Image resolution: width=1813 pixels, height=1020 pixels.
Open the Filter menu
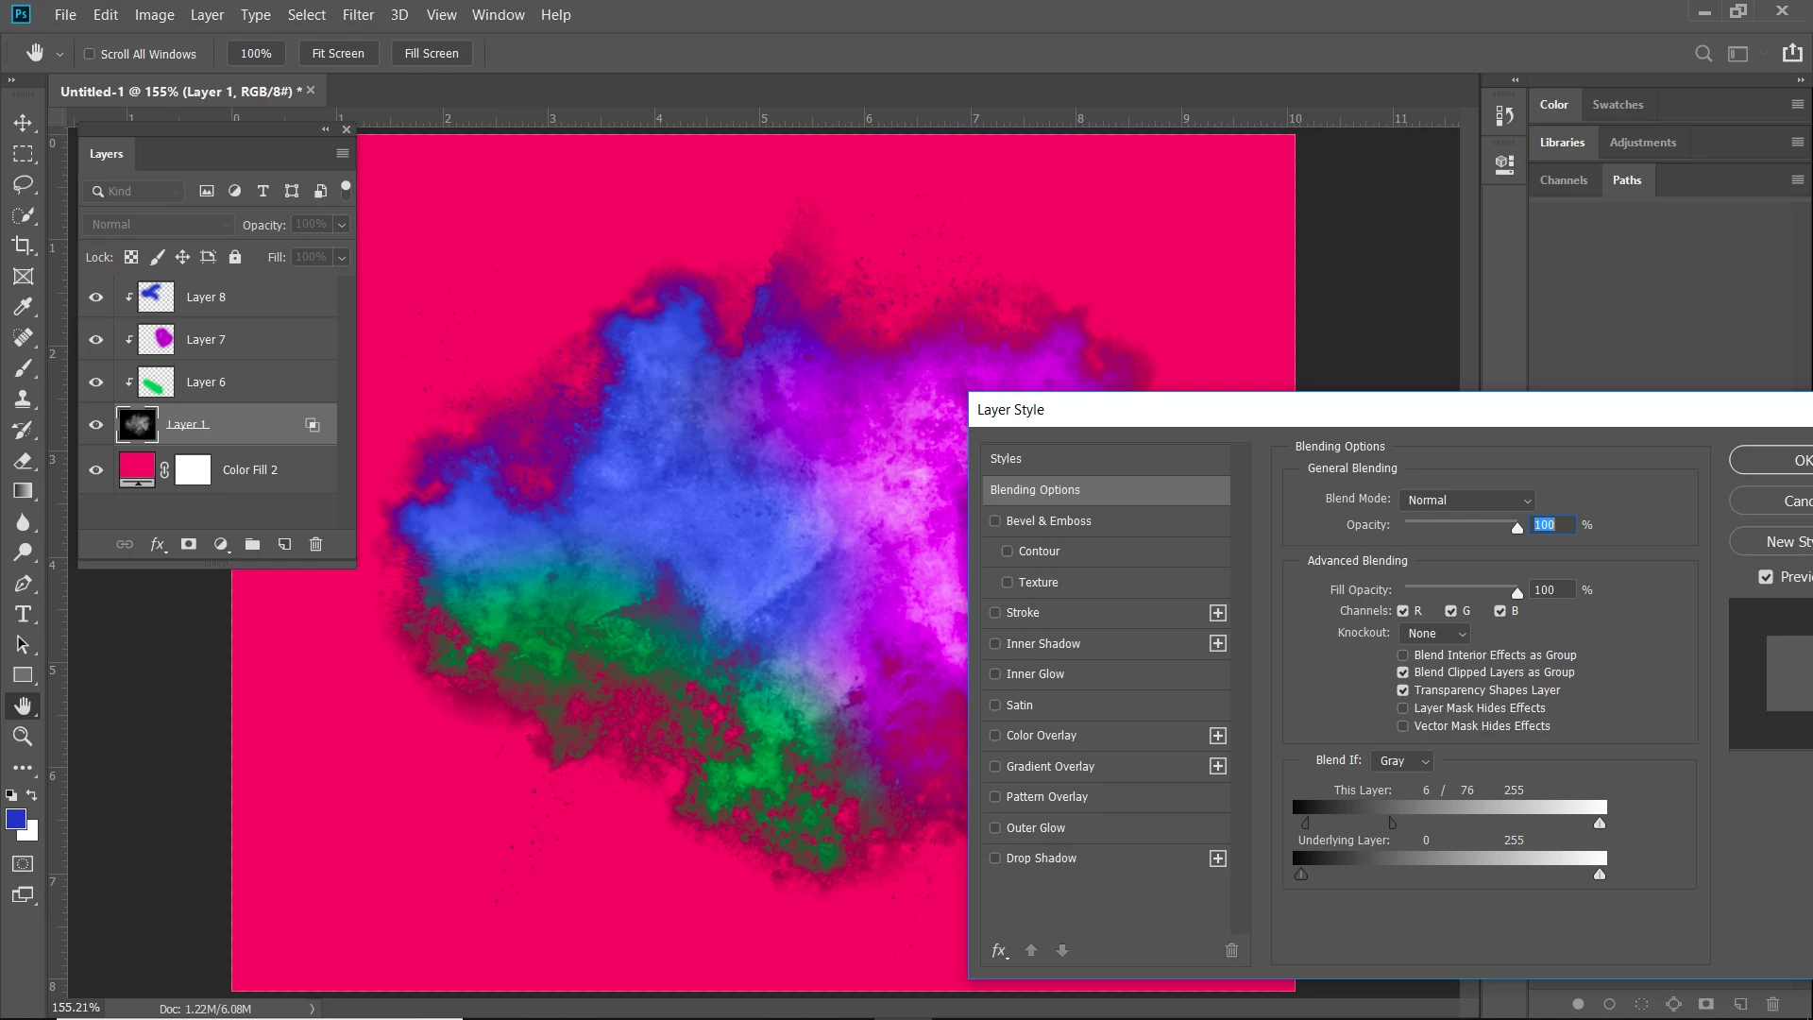[x=358, y=15]
